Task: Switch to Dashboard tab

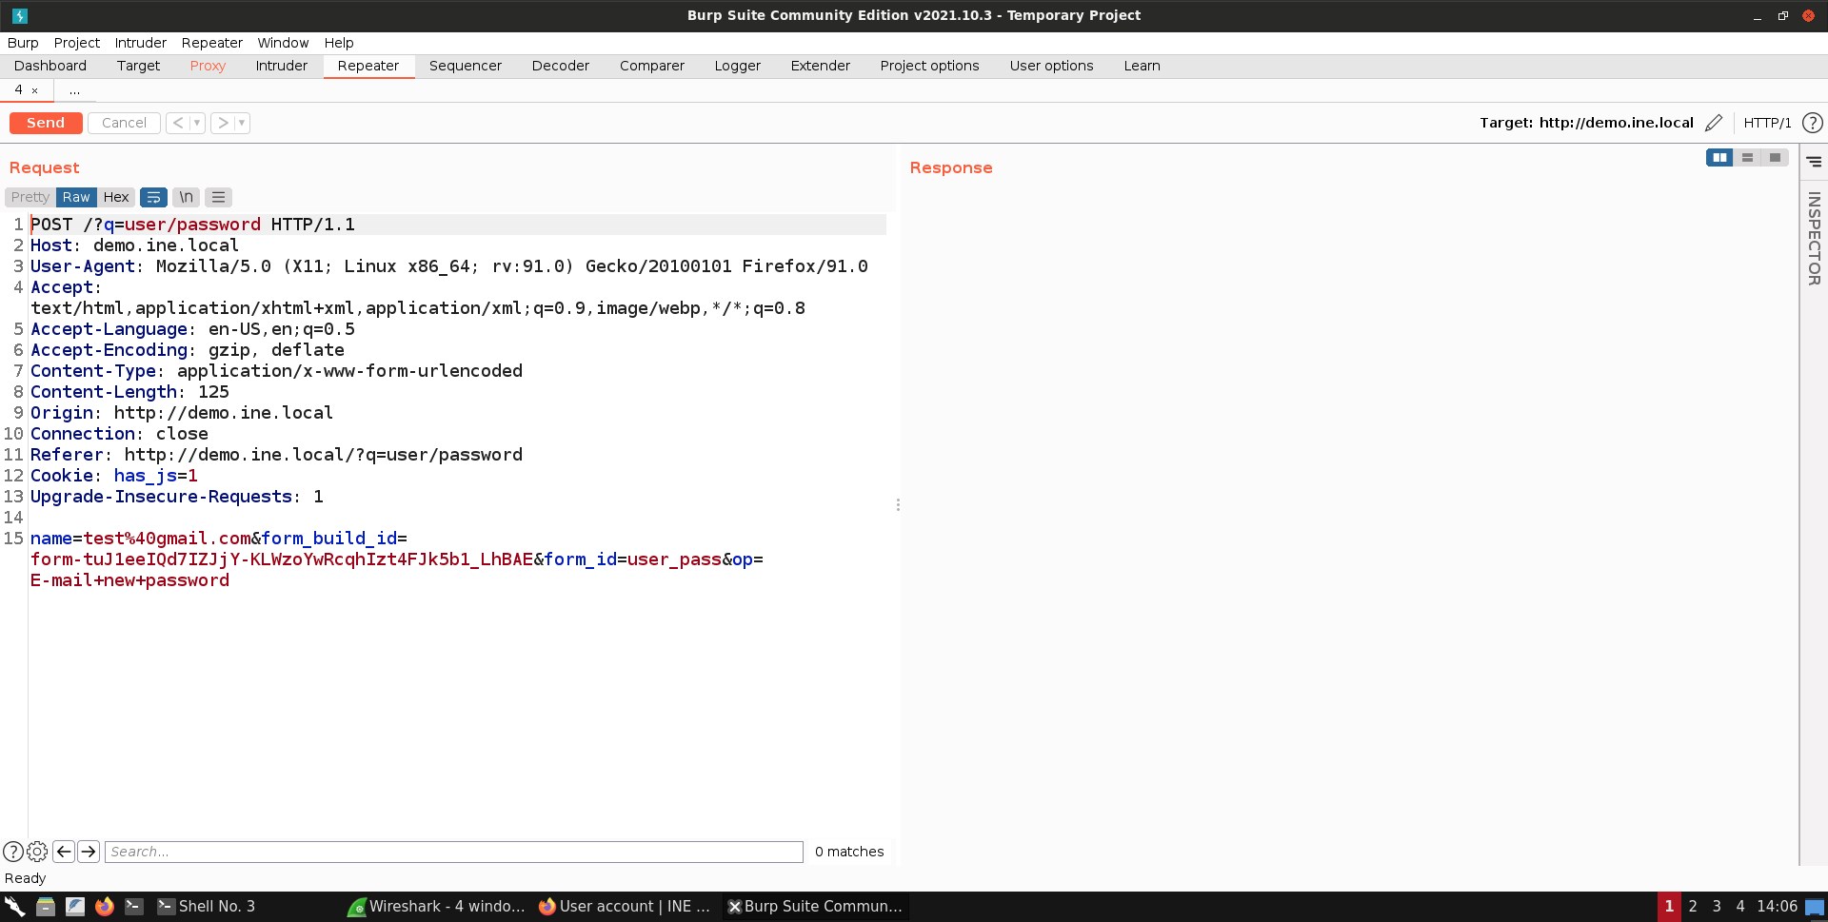Action: pos(50,66)
